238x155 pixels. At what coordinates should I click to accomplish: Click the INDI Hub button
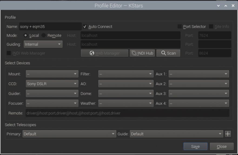[x=142, y=53]
